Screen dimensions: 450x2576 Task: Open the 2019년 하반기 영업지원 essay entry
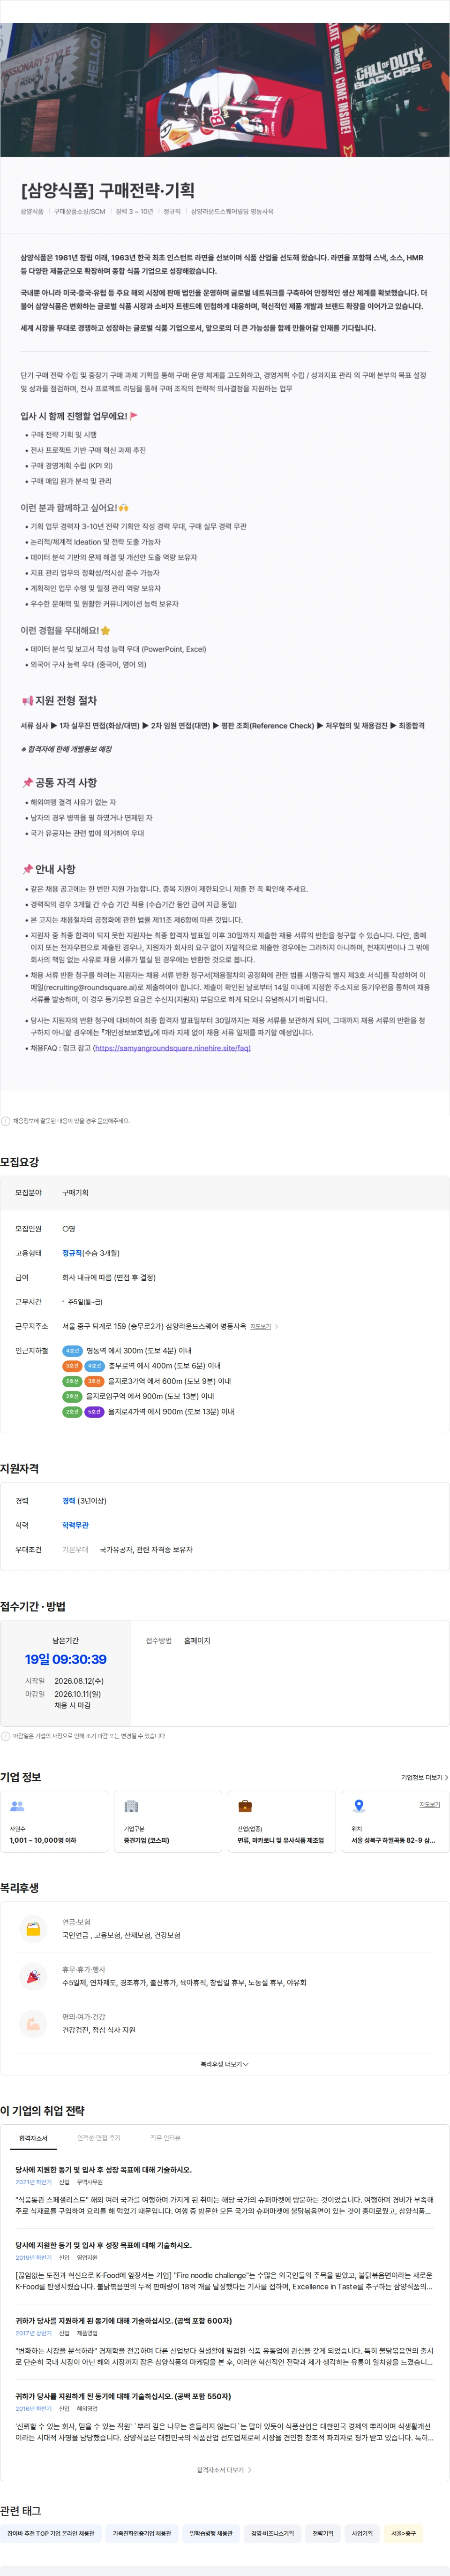pos(224,2265)
